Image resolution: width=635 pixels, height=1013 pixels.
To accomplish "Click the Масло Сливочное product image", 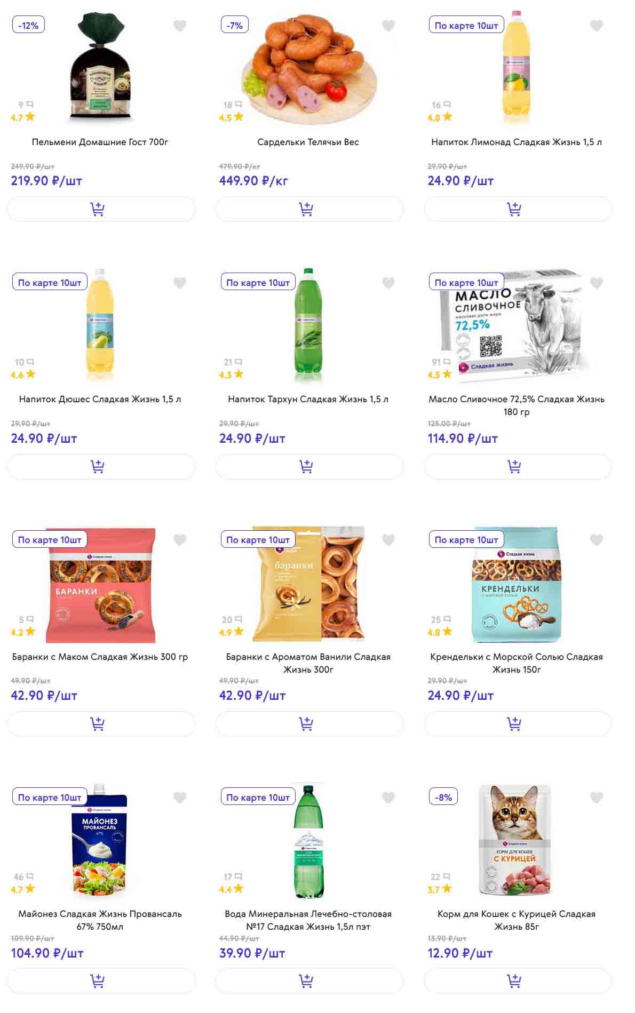I will (515, 325).
